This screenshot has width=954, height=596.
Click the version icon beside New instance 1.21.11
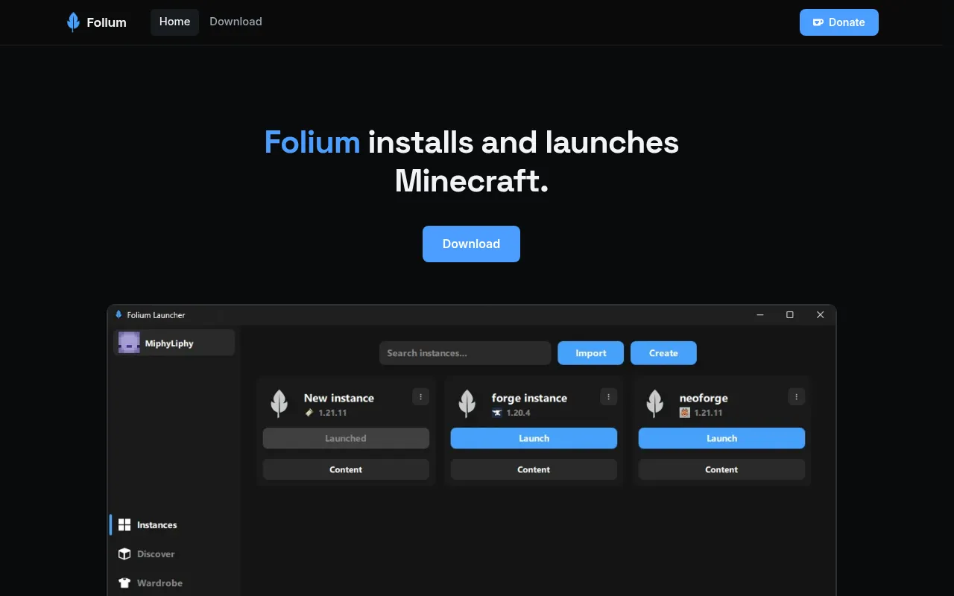click(x=309, y=413)
